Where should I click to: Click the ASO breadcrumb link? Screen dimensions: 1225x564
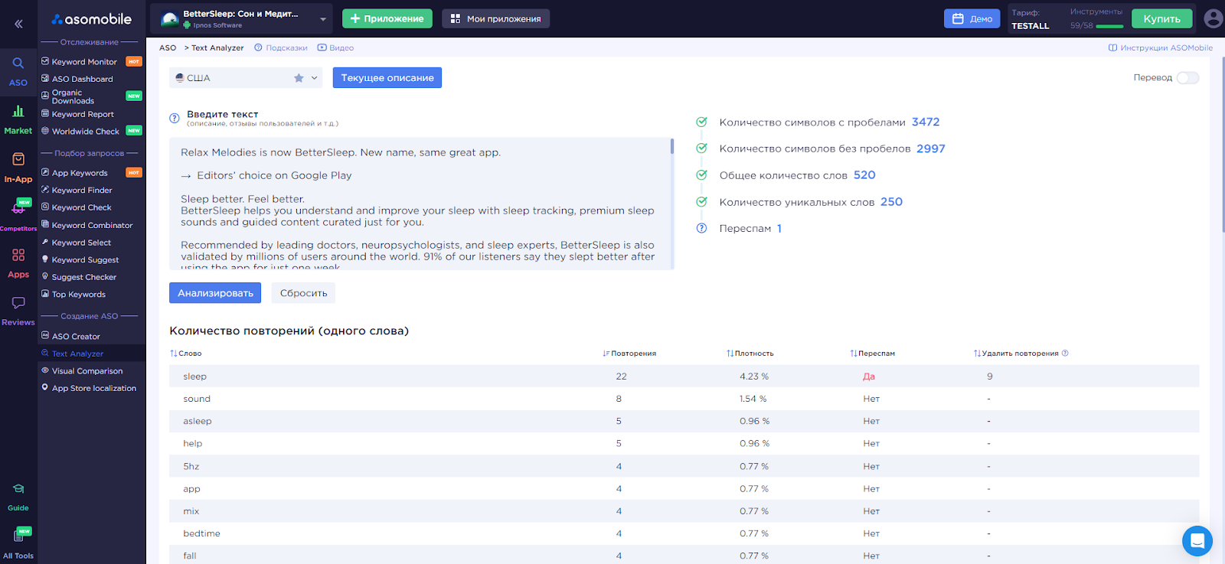point(168,48)
